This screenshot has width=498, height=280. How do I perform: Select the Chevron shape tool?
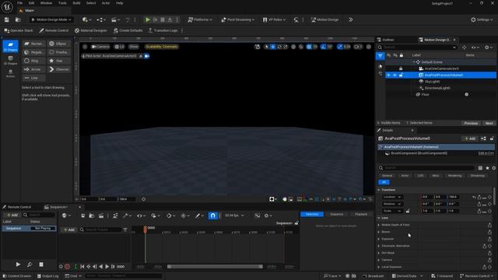point(59,69)
